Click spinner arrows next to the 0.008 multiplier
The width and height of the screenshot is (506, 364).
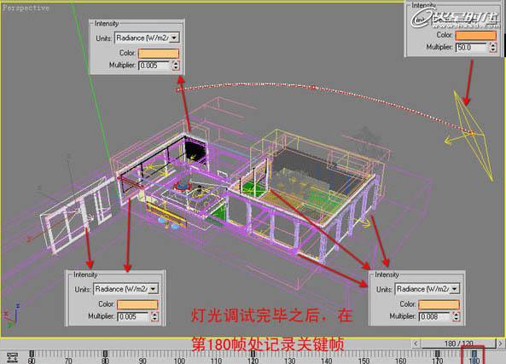(x=456, y=316)
